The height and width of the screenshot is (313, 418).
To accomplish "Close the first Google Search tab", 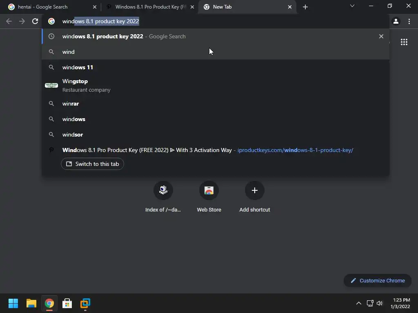I will pyautogui.click(x=95, y=7).
